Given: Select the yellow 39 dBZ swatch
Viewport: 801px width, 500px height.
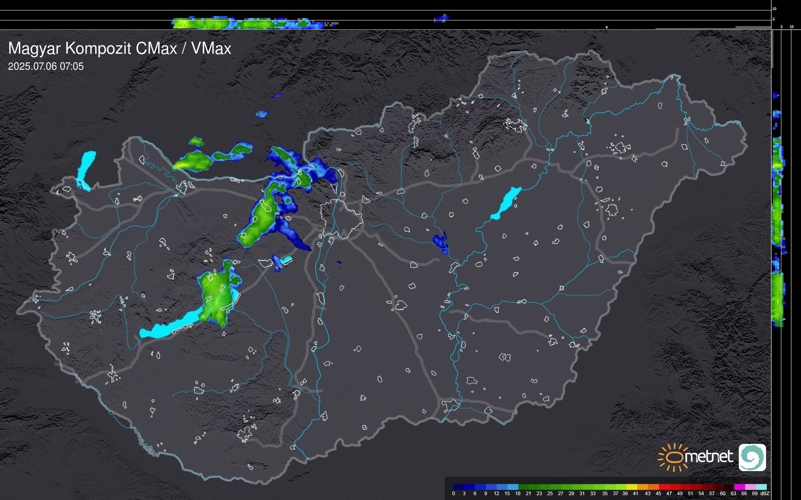Looking at the screenshot, I should 631,487.
